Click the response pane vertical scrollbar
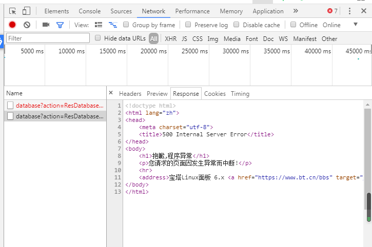 (367, 159)
